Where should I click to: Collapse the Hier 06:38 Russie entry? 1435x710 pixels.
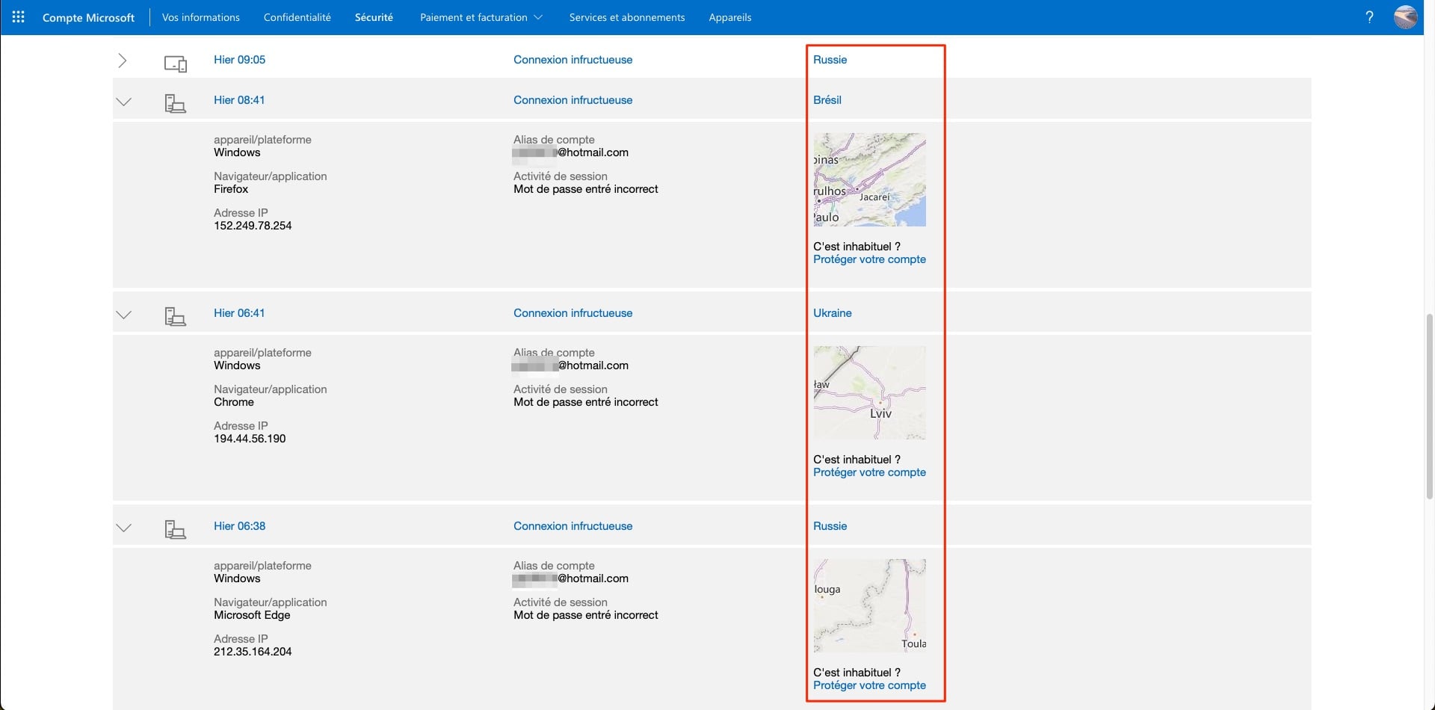[123, 528]
